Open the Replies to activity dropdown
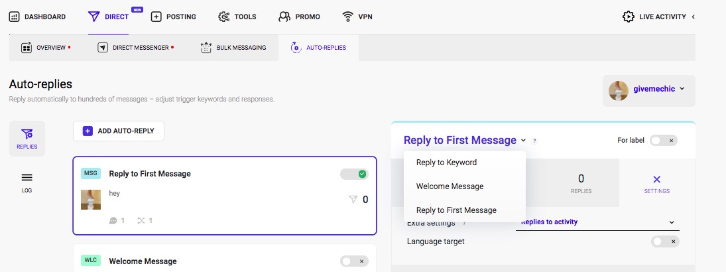This screenshot has height=272, width=726. point(598,222)
